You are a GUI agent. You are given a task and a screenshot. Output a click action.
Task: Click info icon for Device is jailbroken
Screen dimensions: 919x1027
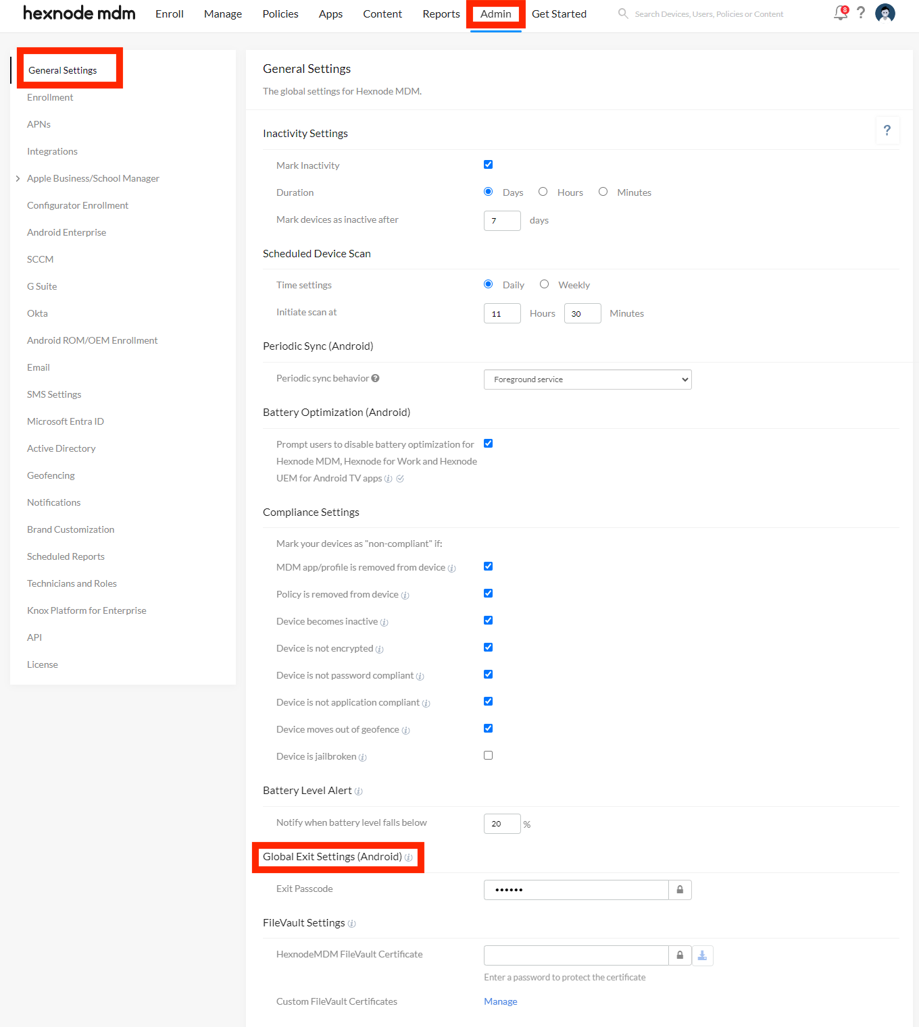click(x=362, y=758)
